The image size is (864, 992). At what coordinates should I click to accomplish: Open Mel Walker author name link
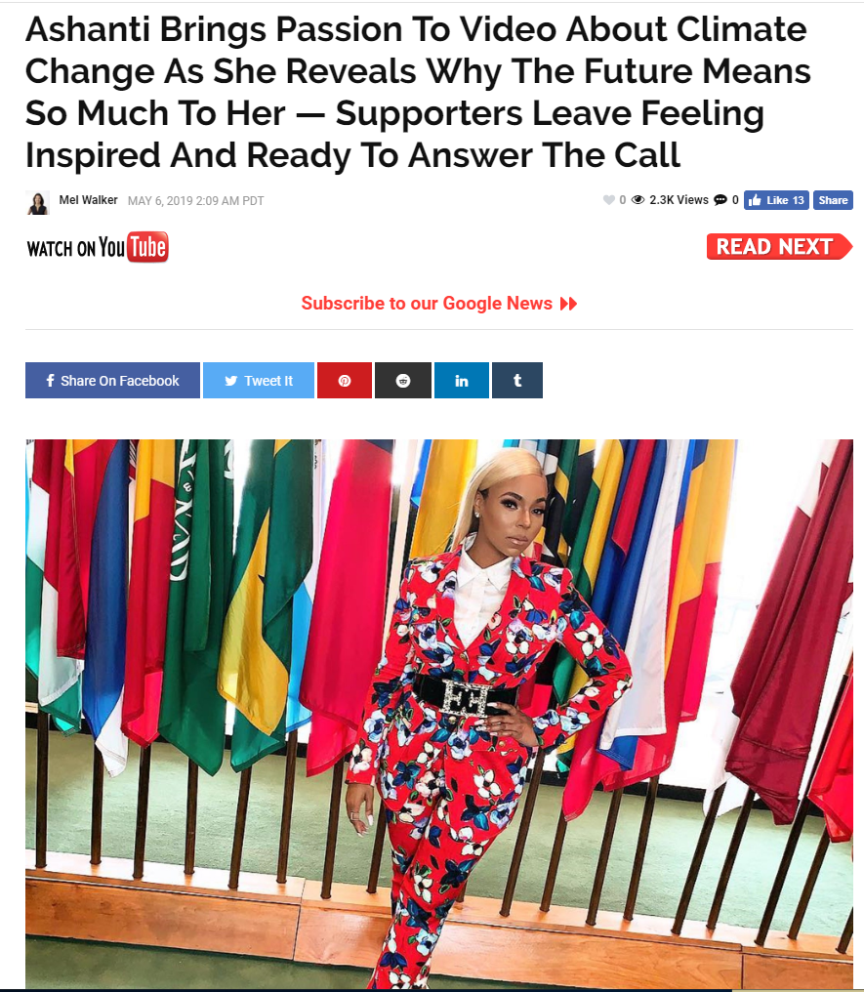pyautogui.click(x=88, y=200)
